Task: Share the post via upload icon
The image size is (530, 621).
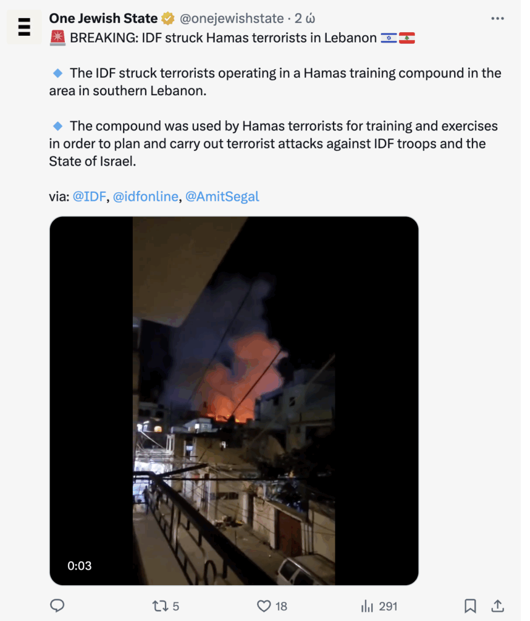Action: tap(497, 606)
